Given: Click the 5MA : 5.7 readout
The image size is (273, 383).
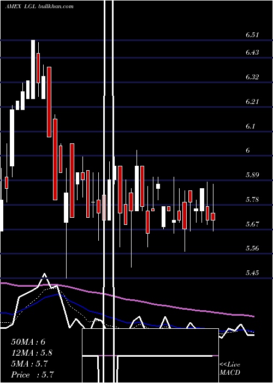Looking at the screenshot, I should (29, 364).
